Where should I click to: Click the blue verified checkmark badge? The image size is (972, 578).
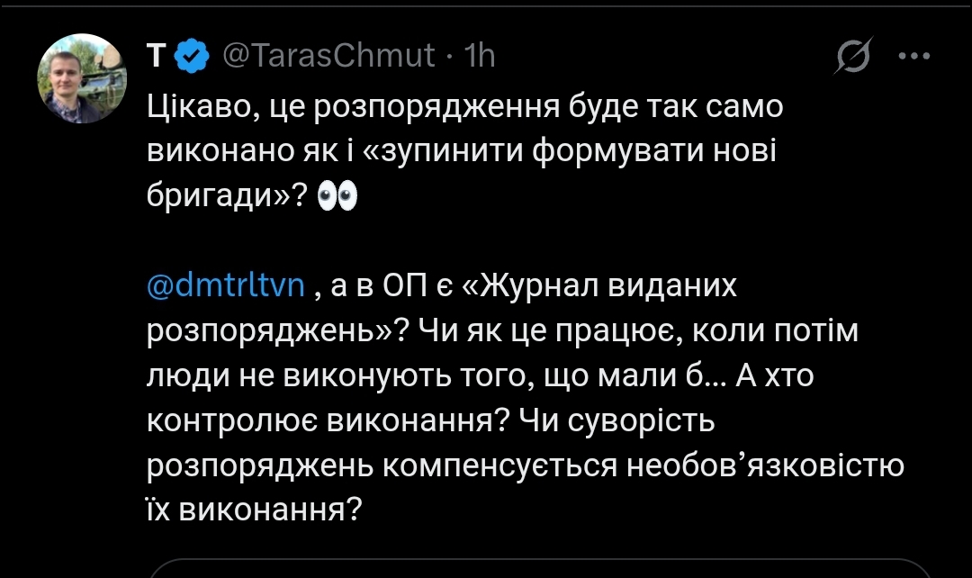190,57
